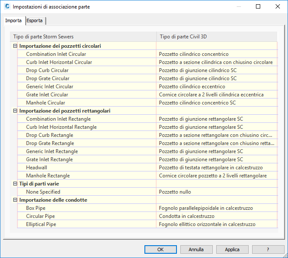Image resolution: width=288 pixels, height=258 pixels.
Task: Click Civil 3D value for Combination Inlet Rectangle
Action: (217, 119)
